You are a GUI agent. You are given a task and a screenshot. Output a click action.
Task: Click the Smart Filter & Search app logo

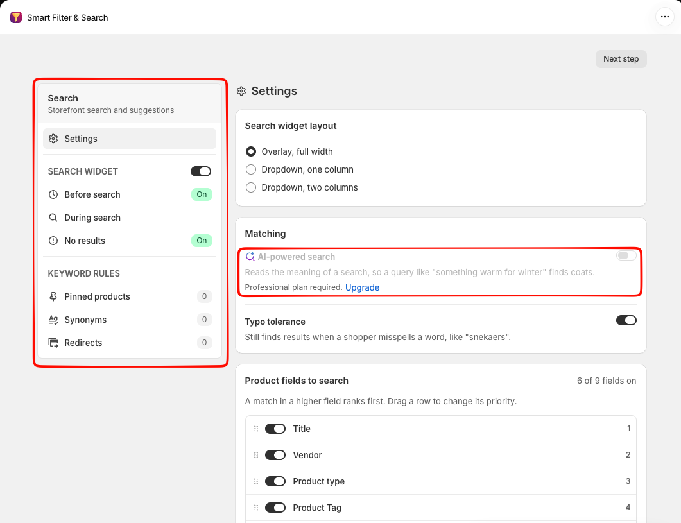coord(16,17)
